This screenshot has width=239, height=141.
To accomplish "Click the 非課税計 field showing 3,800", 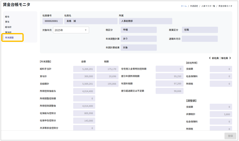I will 221,114.
